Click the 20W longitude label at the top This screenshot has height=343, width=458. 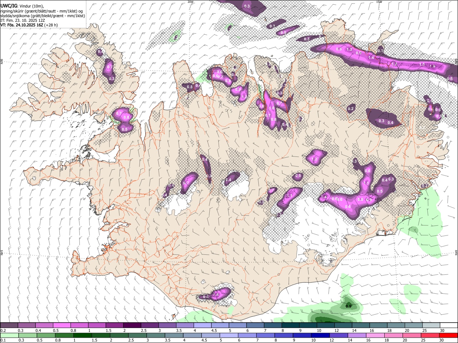(190, 2)
